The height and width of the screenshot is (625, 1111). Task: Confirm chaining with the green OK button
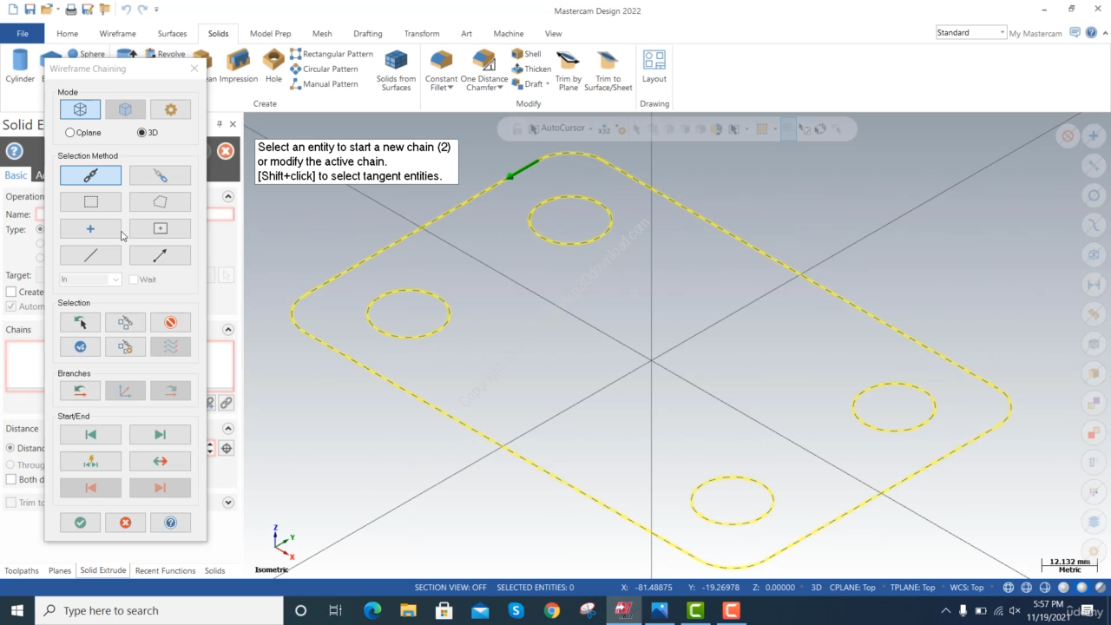tap(80, 523)
